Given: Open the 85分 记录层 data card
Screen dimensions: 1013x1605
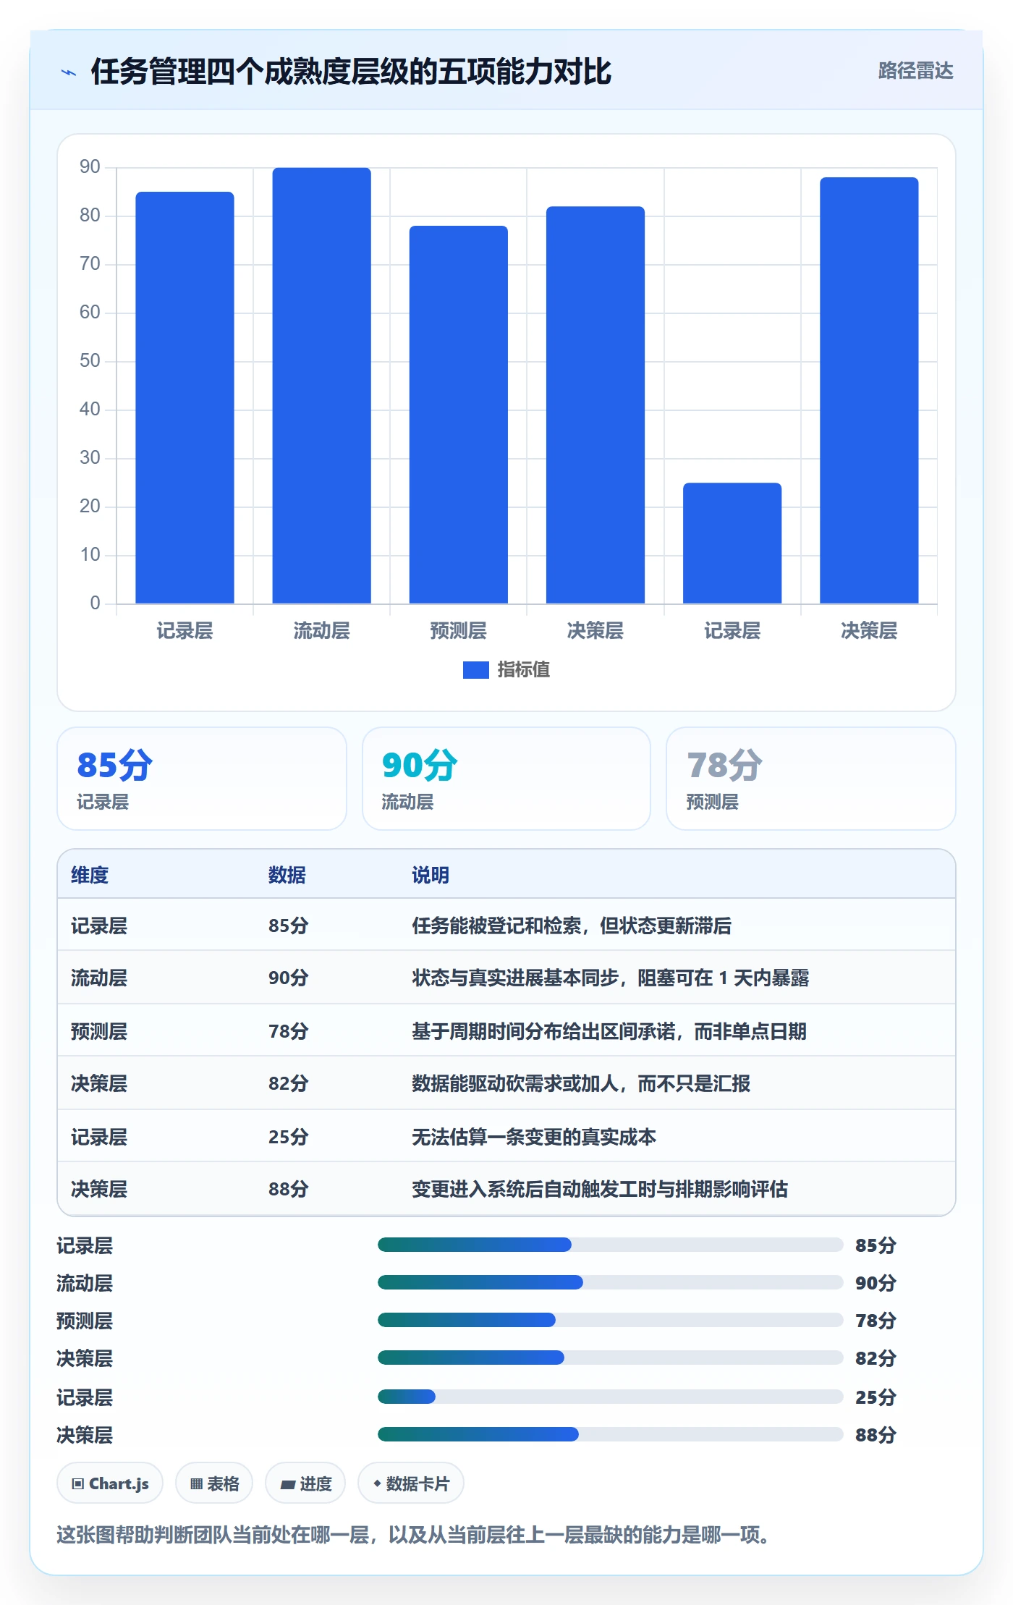Looking at the screenshot, I should pos(202,779).
